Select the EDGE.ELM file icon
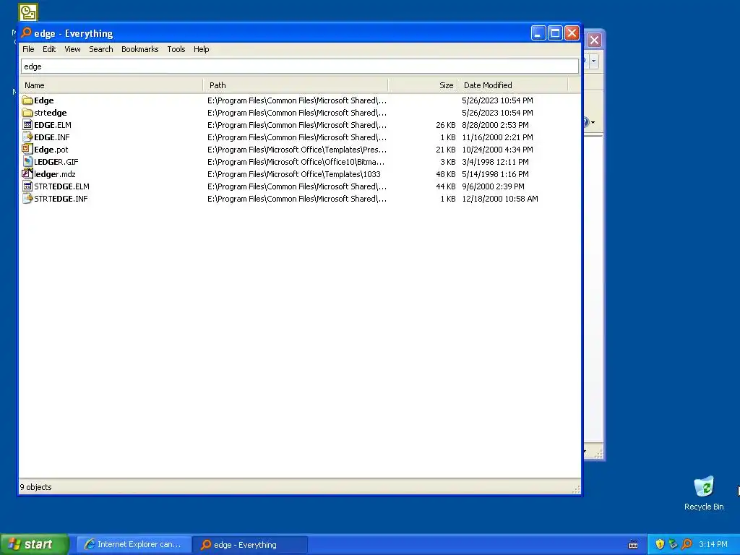Viewport: 740px width, 555px height. click(27, 125)
